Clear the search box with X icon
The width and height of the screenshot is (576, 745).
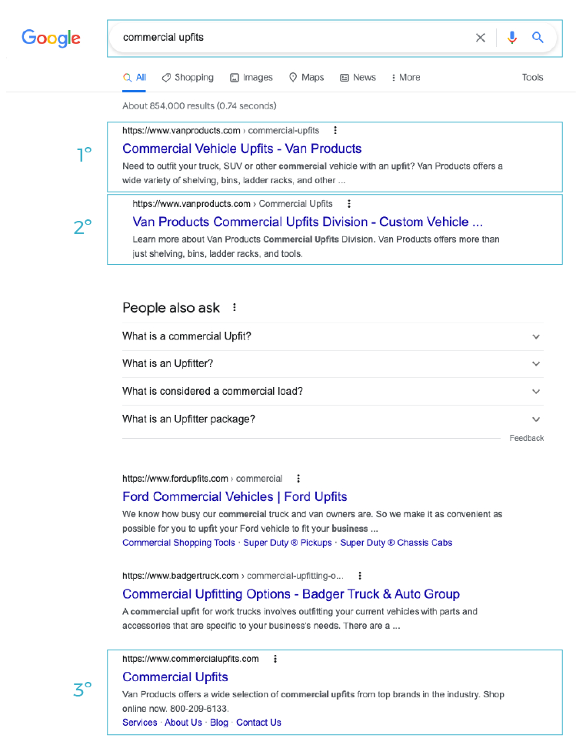481,38
